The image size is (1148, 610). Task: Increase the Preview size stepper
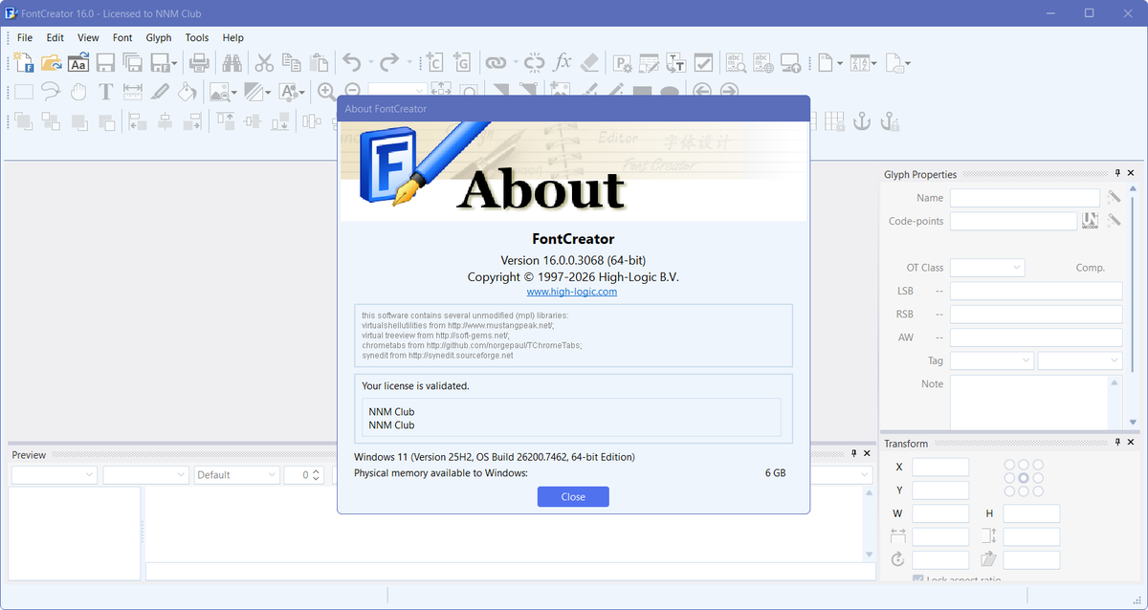(318, 470)
